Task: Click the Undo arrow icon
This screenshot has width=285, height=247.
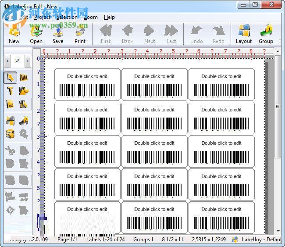Action: pos(196,31)
